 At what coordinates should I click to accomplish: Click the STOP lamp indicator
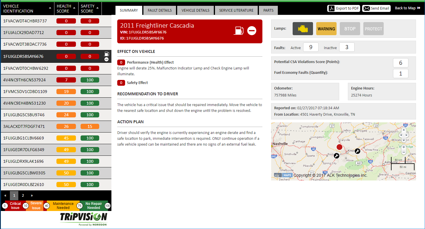click(x=350, y=29)
